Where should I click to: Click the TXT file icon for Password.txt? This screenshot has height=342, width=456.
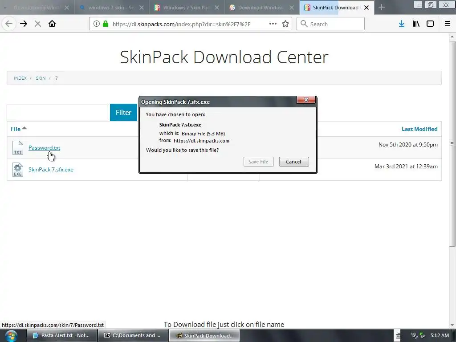pyautogui.click(x=18, y=148)
